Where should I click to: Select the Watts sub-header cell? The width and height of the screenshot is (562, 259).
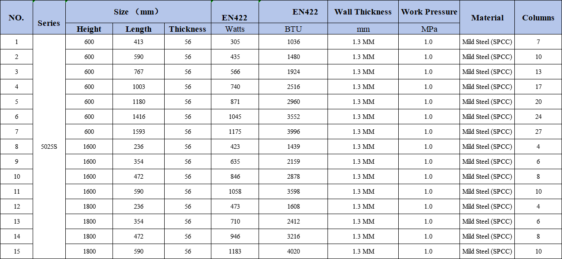point(235,29)
